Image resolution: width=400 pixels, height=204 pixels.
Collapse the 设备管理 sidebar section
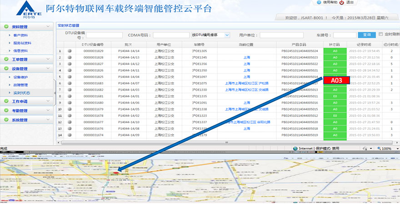27,68
